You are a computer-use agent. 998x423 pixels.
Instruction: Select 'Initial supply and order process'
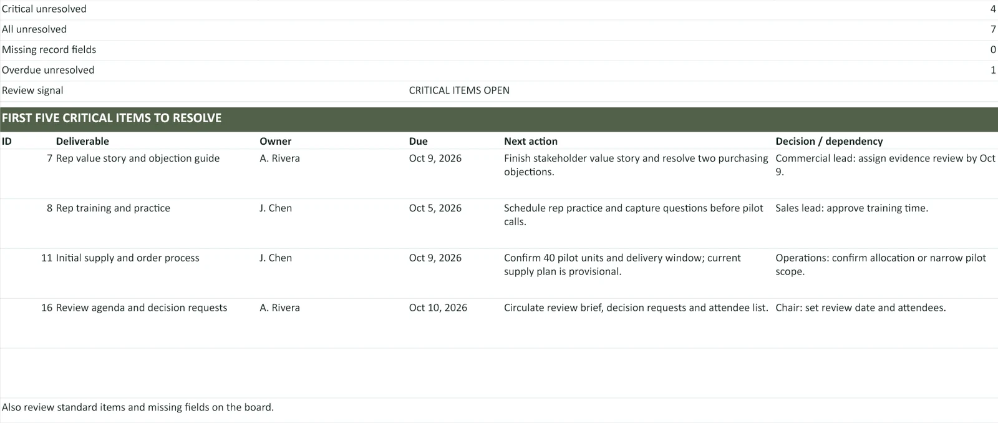point(128,258)
